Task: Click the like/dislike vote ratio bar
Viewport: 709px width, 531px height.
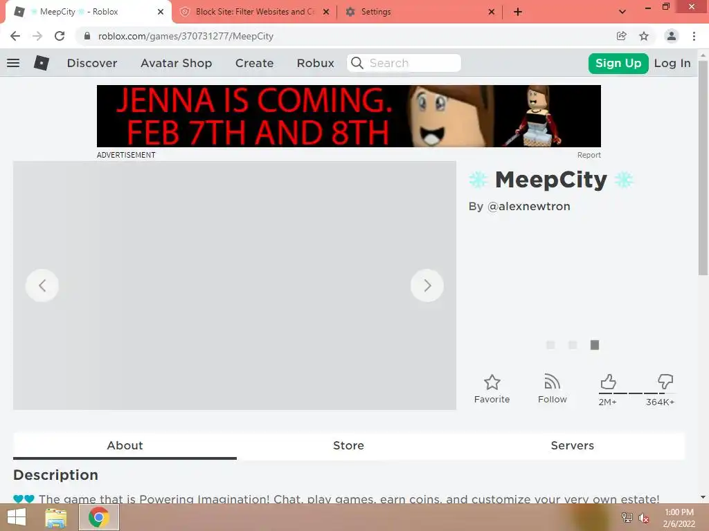Action: [x=637, y=393]
